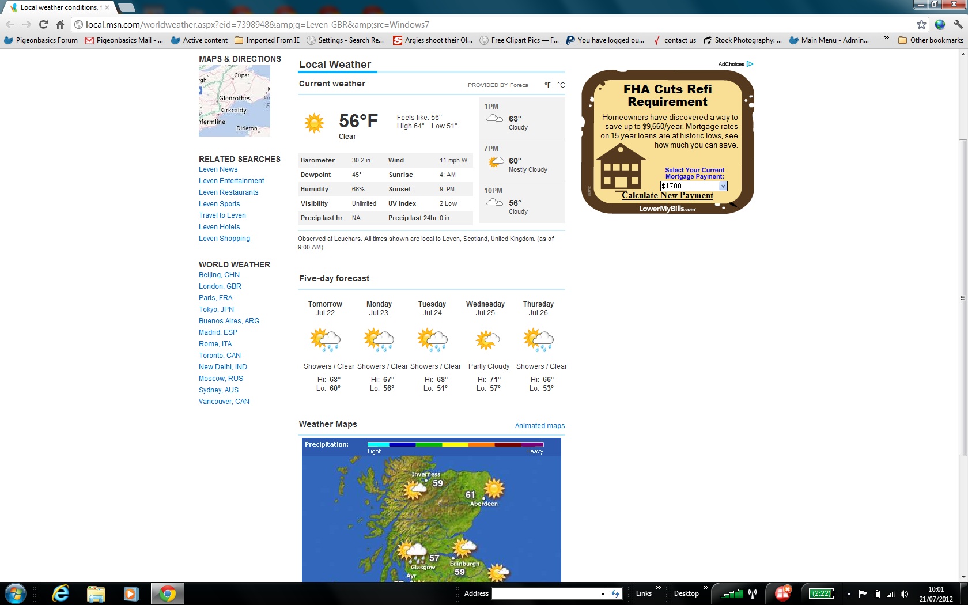Click the browser Back arrow

[10, 24]
